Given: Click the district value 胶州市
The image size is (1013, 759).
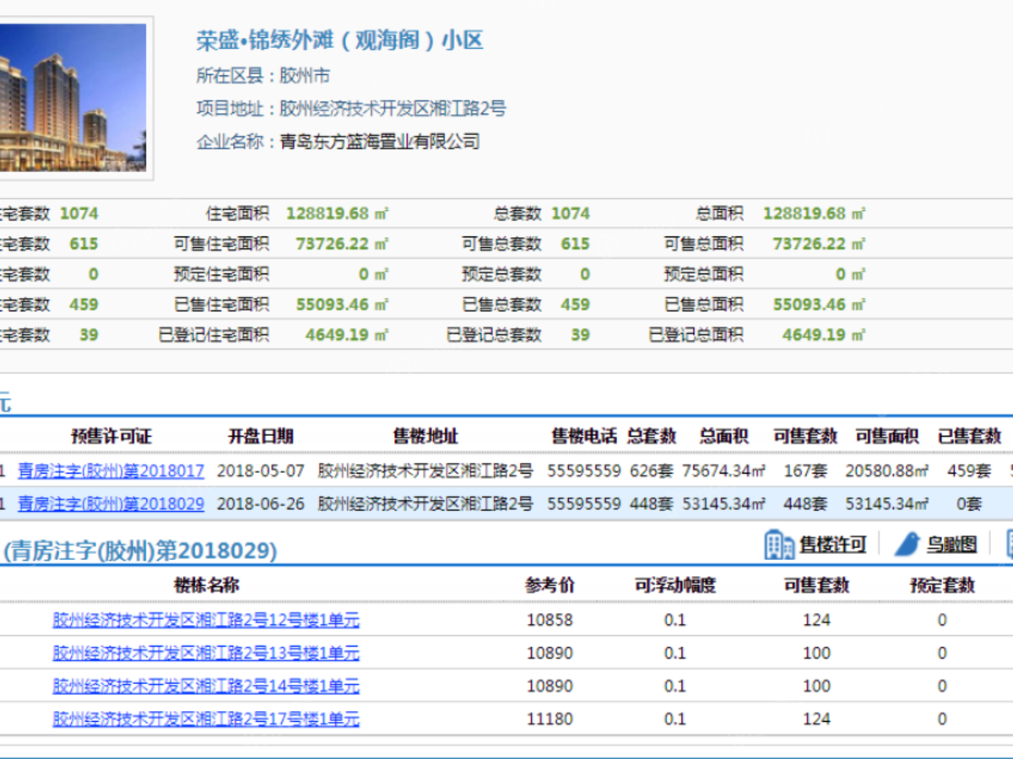Looking at the screenshot, I should (305, 76).
